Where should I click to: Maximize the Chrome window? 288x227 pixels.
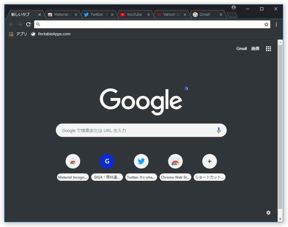point(262,9)
